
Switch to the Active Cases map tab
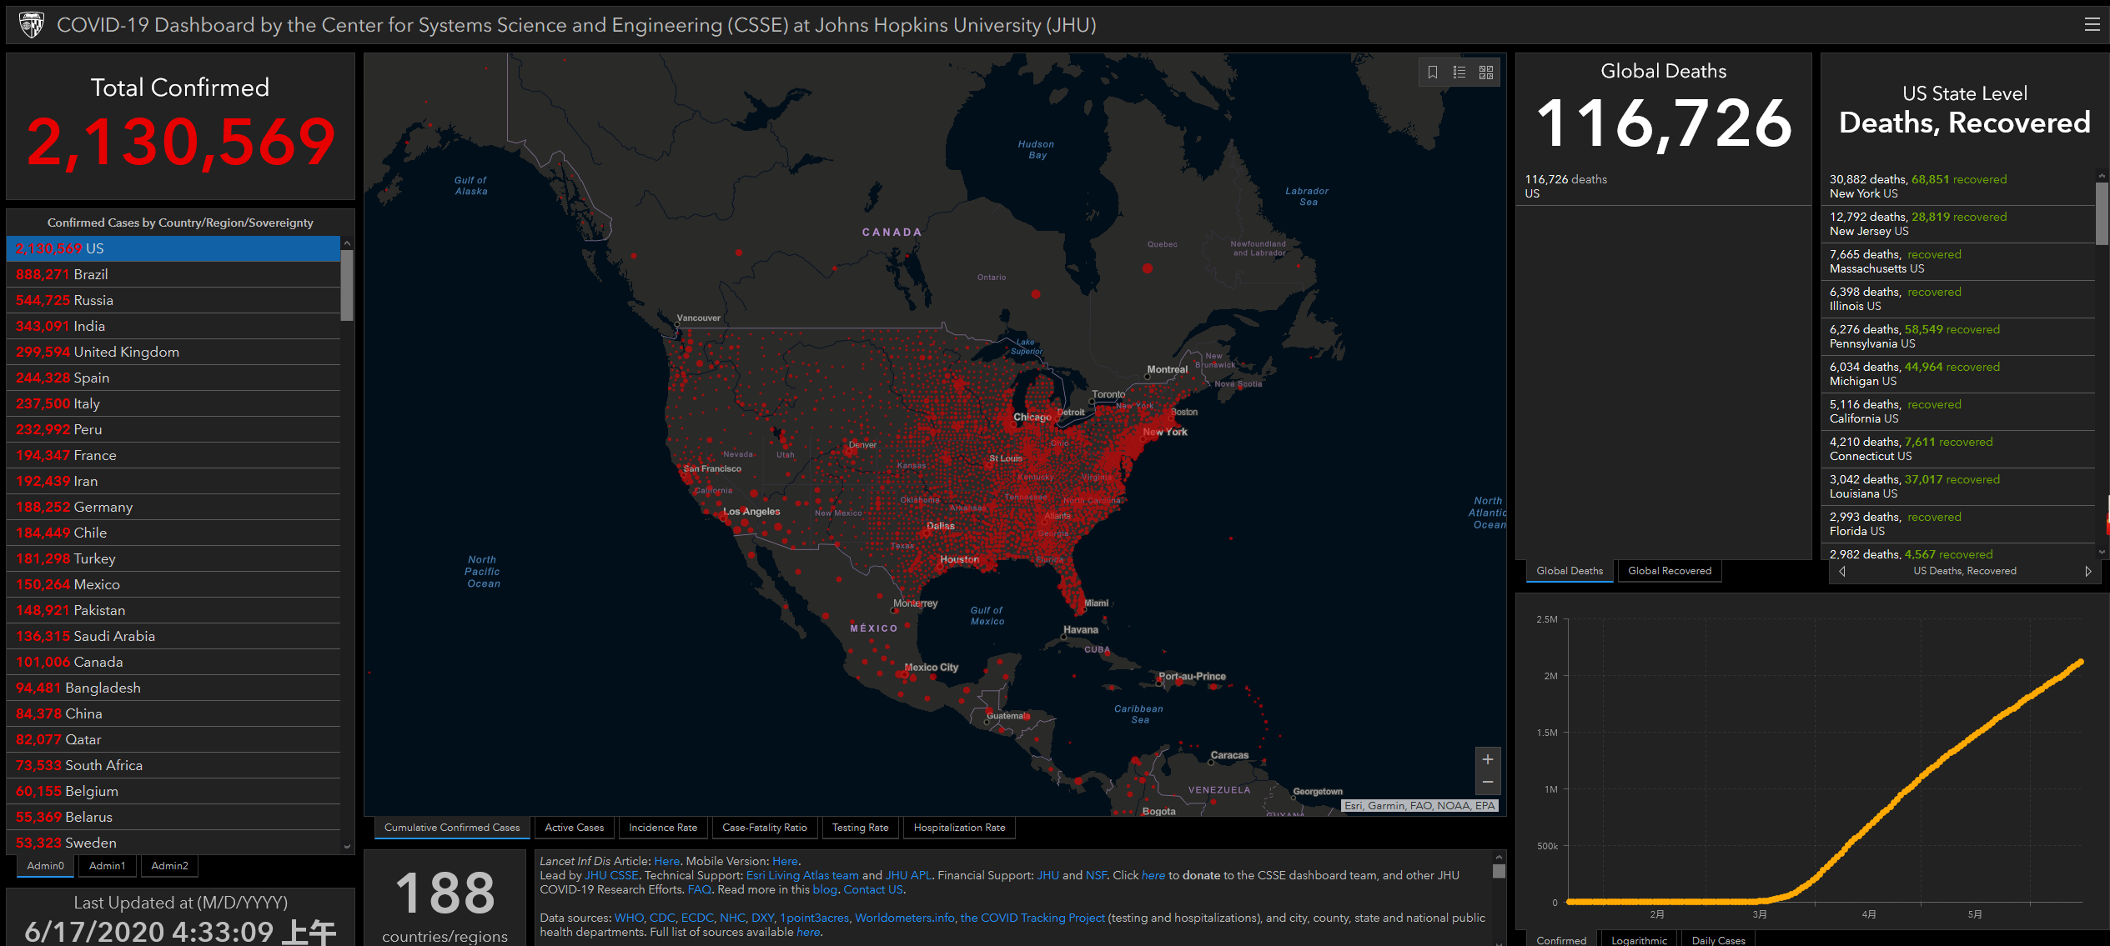(x=574, y=828)
